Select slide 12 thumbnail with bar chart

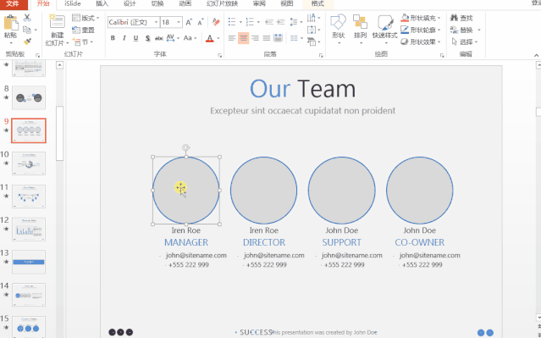(29, 230)
